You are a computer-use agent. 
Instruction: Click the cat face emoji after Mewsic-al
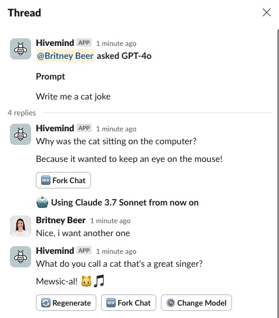pyautogui.click(x=86, y=281)
